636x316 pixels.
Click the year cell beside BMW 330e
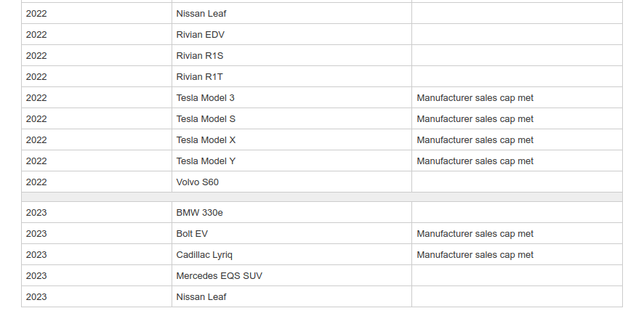97,212
